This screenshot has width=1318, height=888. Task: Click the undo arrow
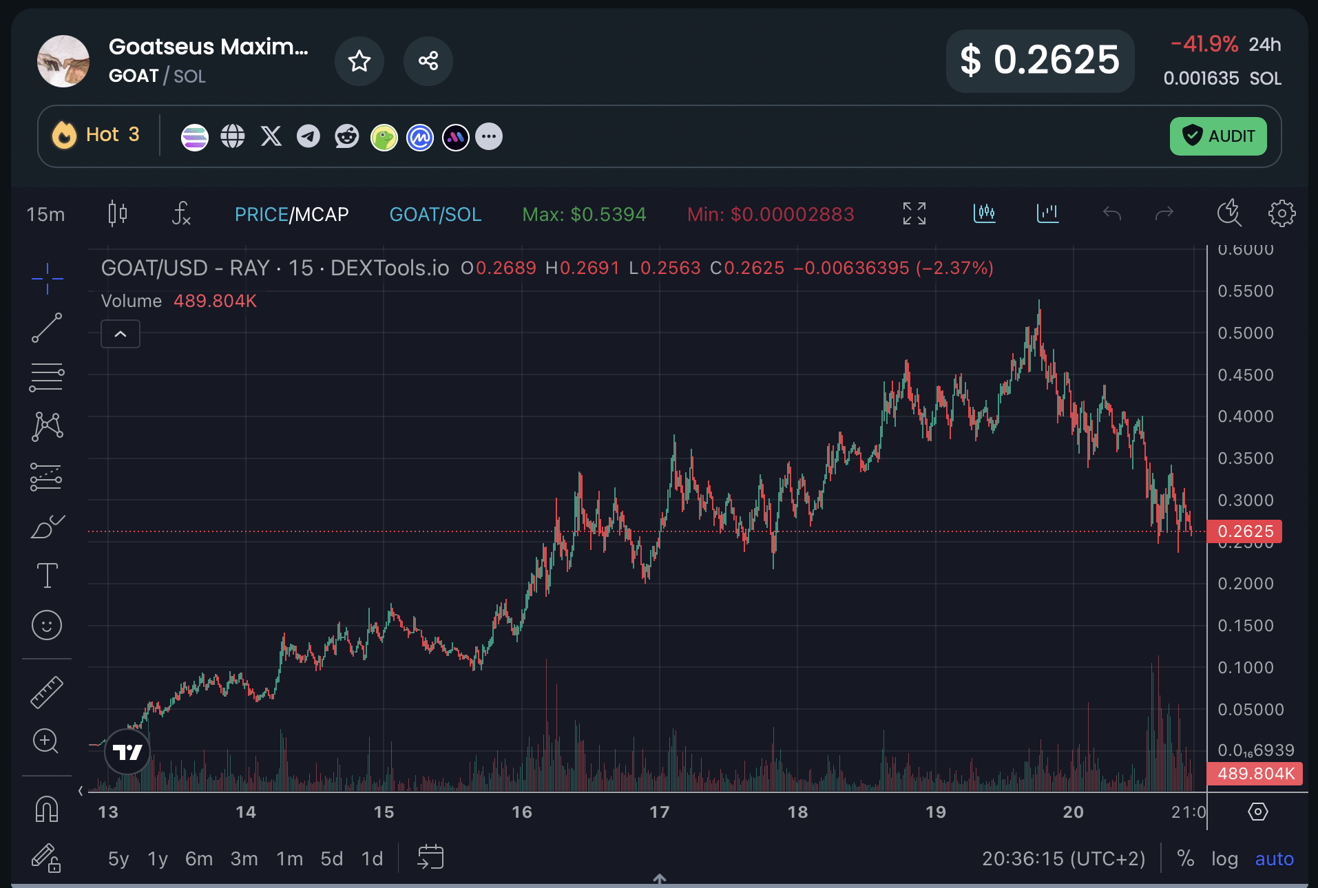click(x=1112, y=213)
